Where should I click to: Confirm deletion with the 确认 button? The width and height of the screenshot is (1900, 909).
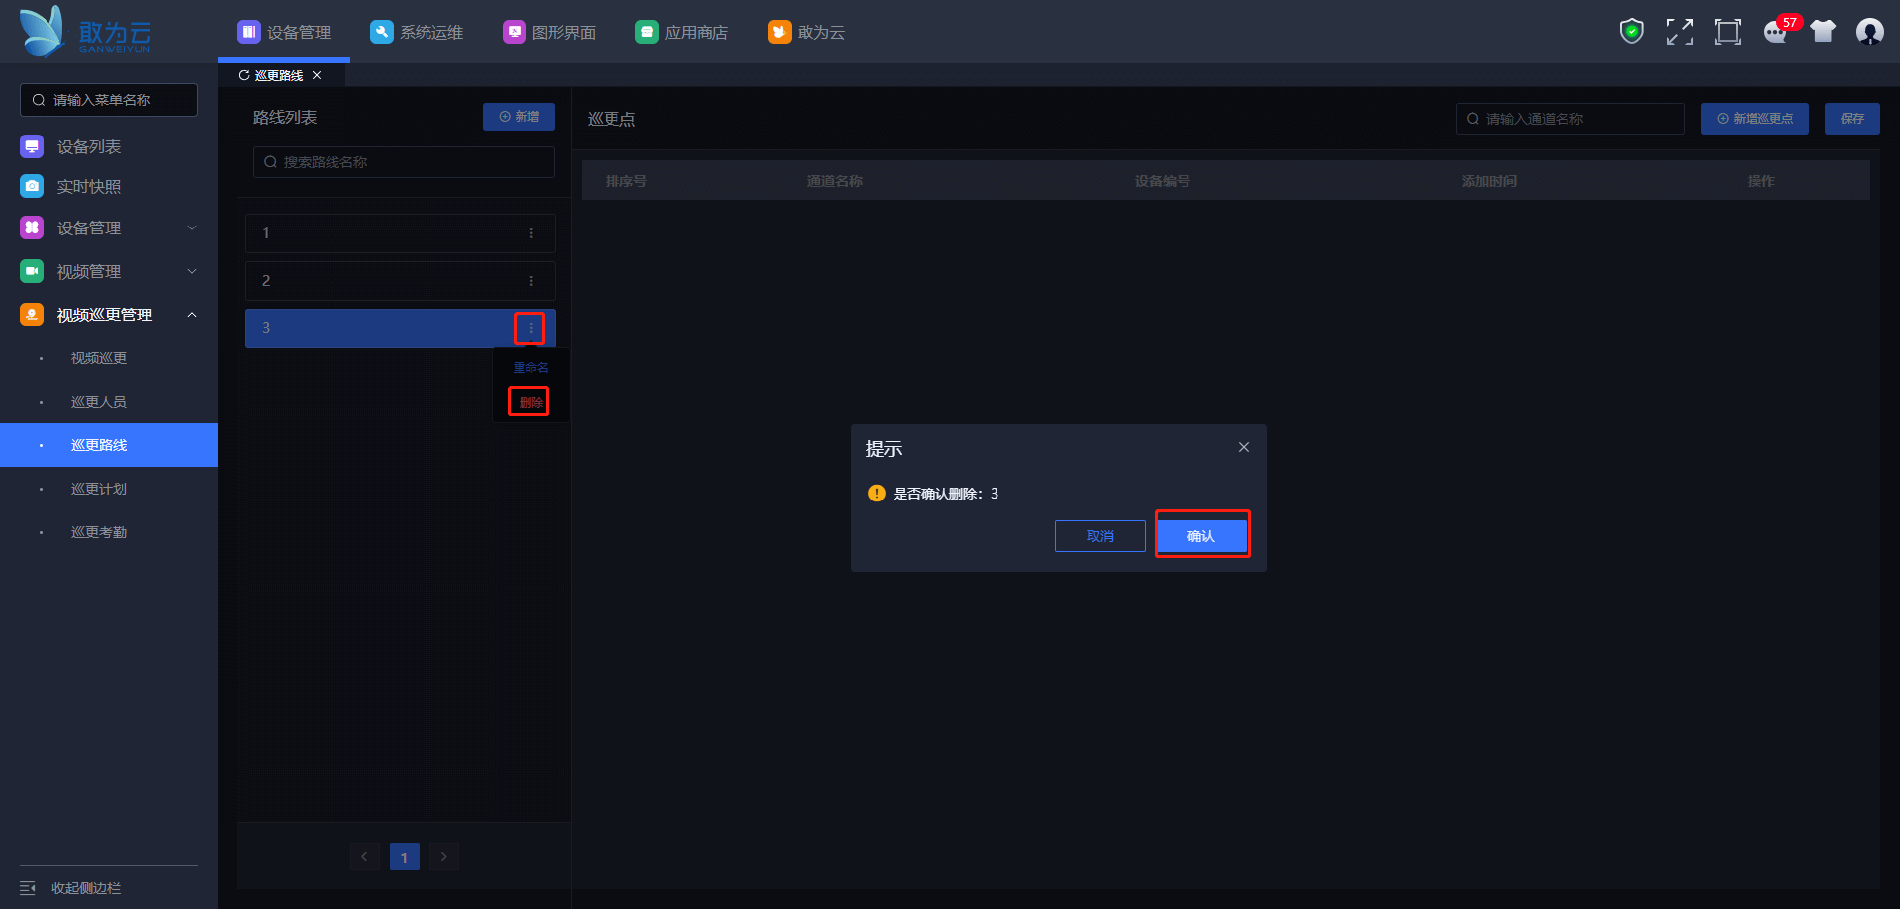pyautogui.click(x=1201, y=535)
